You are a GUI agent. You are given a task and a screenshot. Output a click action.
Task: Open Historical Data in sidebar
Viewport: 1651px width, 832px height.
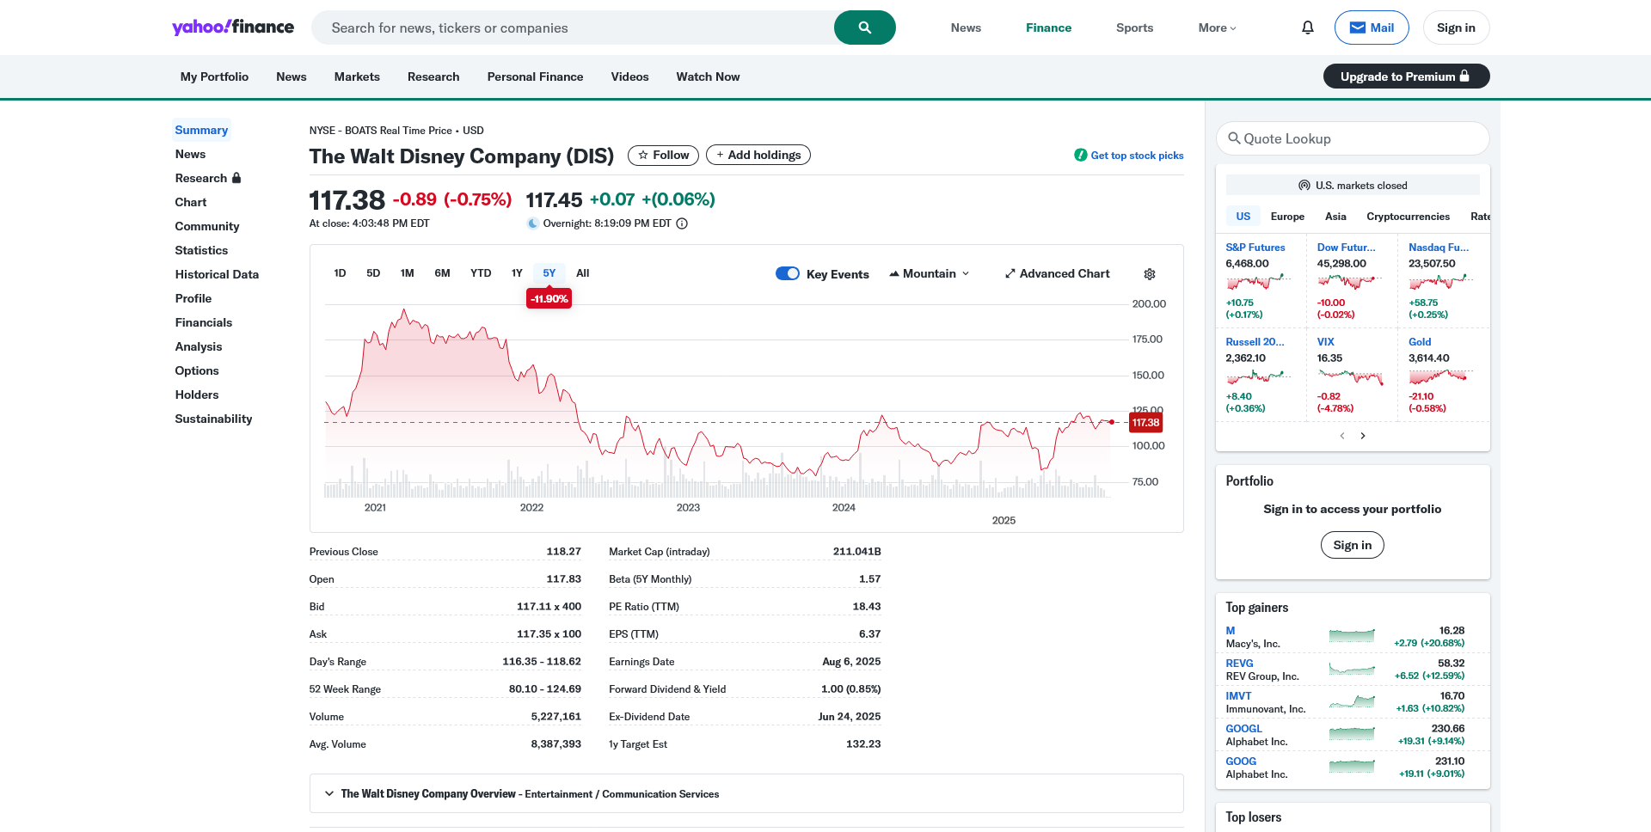tap(217, 274)
